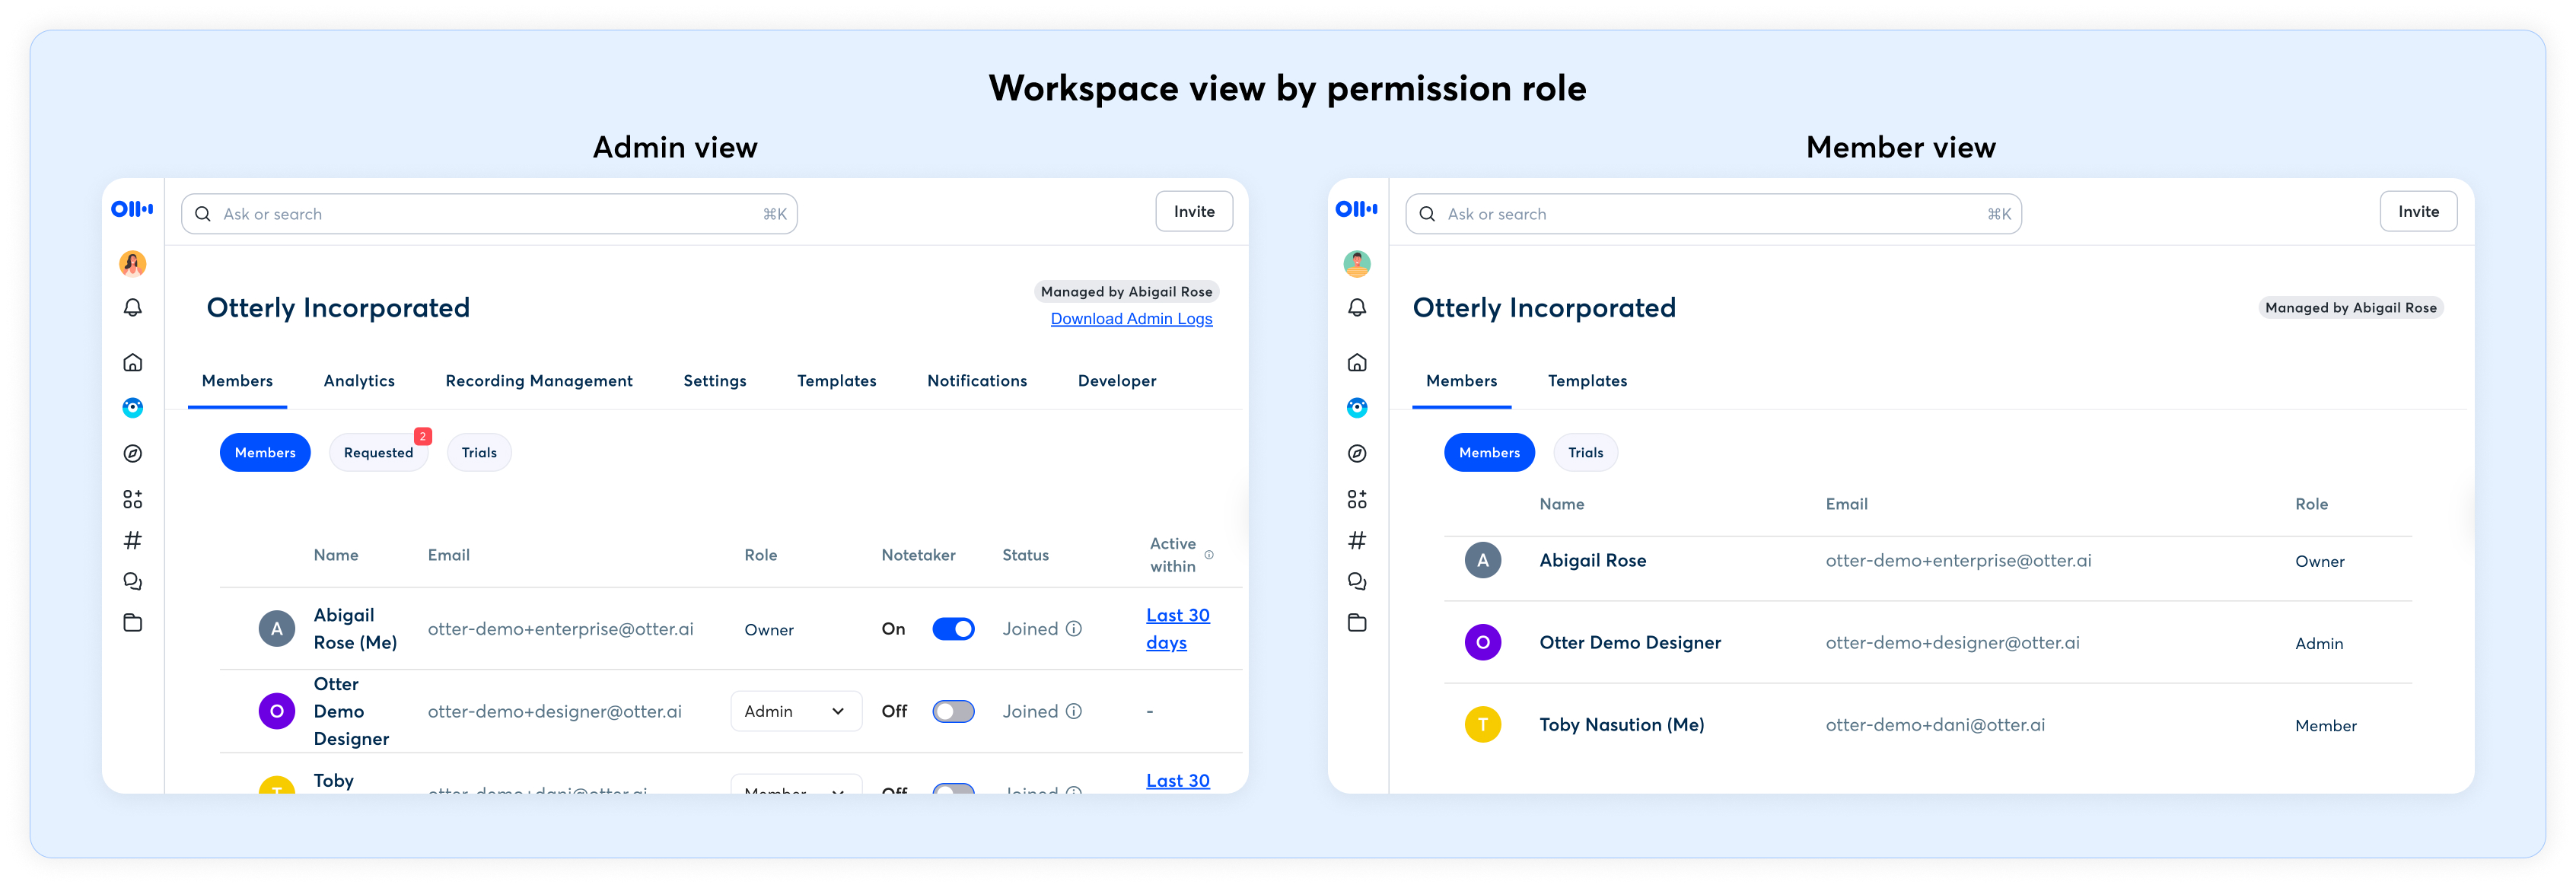Click the compass discover icon in Member sidebar

1356,454
